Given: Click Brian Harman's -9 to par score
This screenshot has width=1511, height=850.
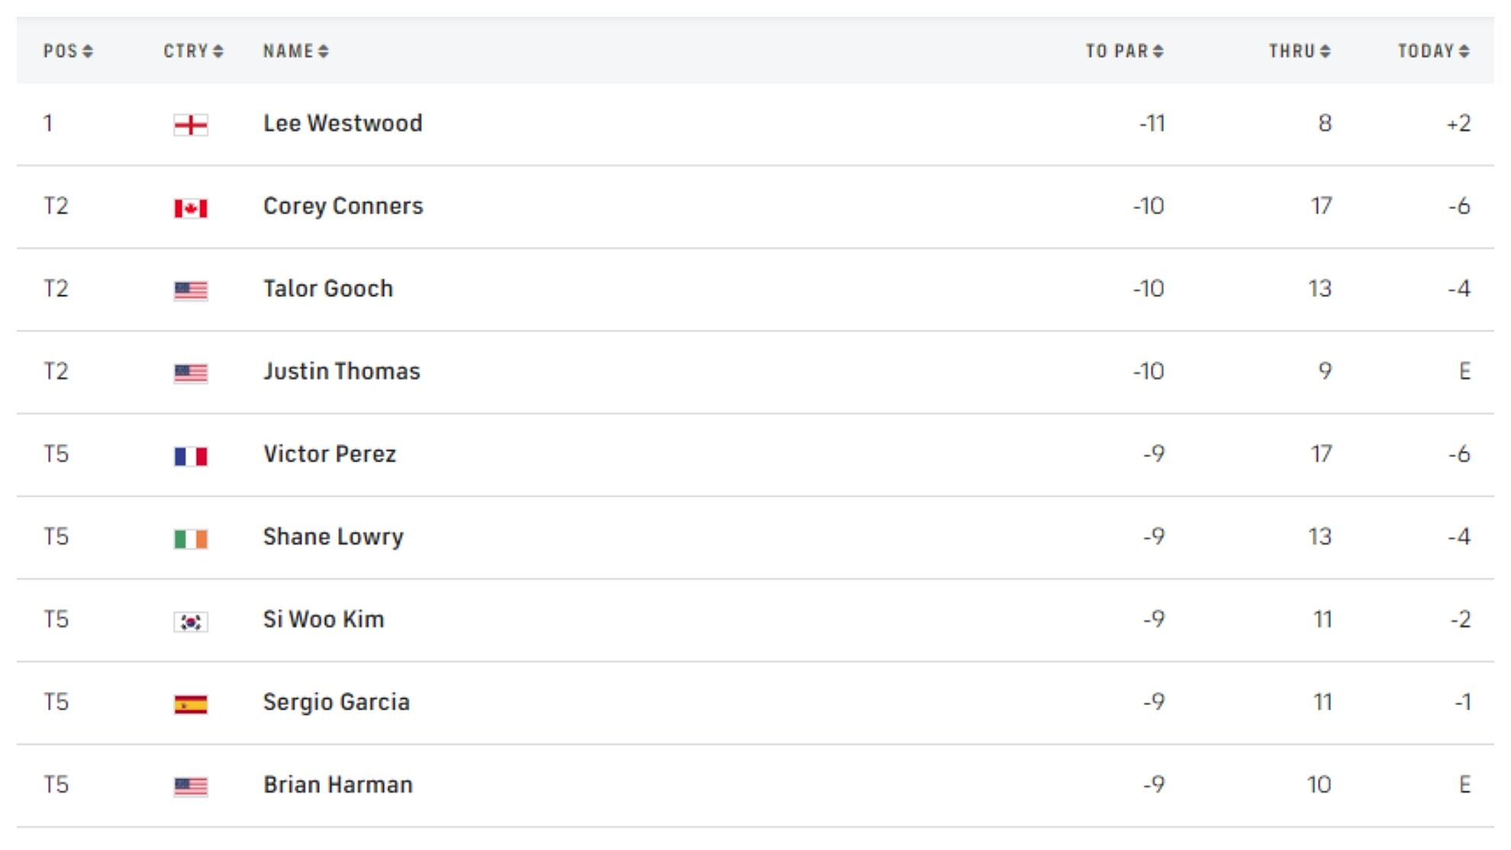Looking at the screenshot, I should pyautogui.click(x=1154, y=784).
